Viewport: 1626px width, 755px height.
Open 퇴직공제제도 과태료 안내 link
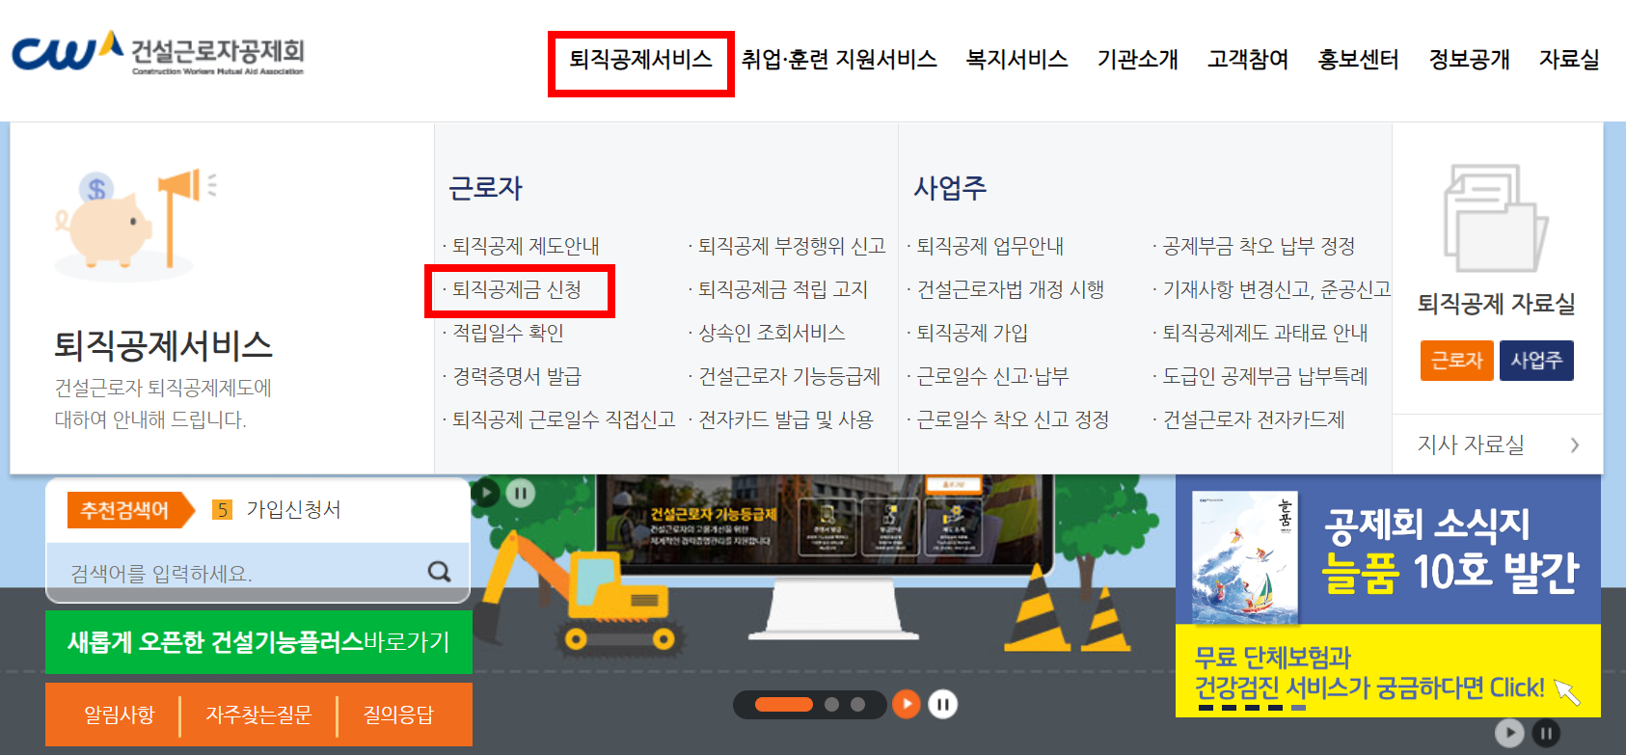click(1265, 333)
